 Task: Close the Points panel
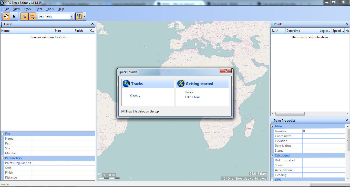[x=347, y=24]
